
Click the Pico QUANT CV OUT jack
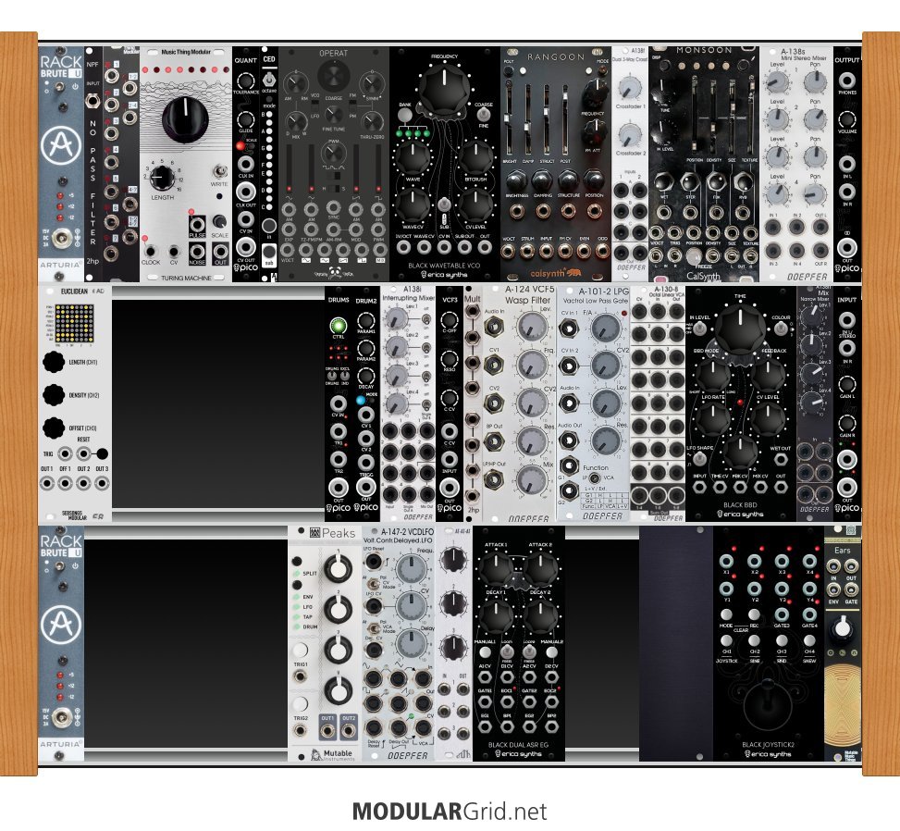[x=245, y=247]
